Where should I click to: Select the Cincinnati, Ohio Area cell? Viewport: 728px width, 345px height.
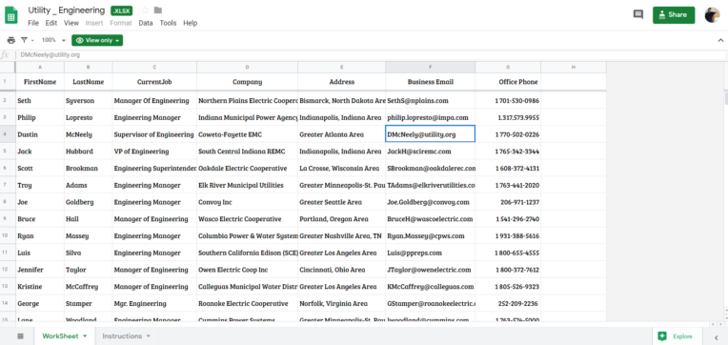[341, 270]
